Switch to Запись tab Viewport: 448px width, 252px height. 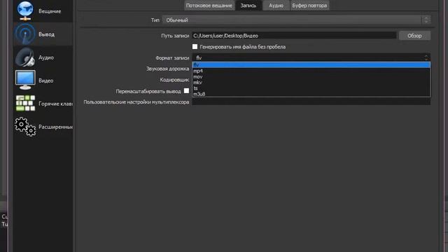248,6
